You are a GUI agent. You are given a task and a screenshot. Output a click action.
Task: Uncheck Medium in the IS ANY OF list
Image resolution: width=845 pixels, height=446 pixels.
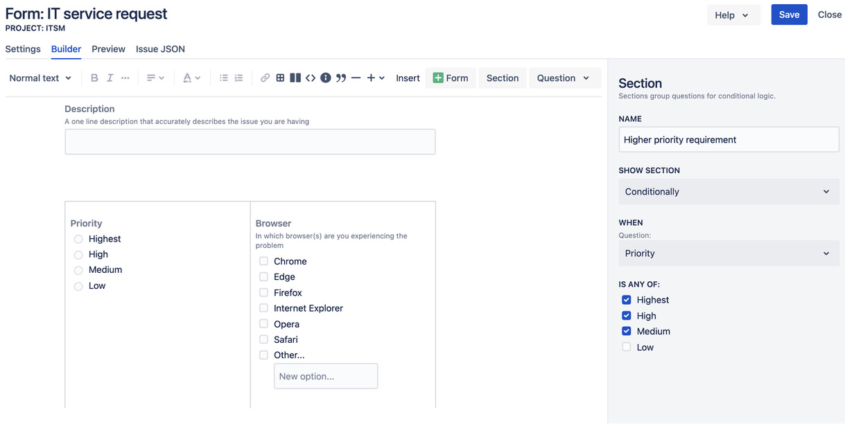coord(627,331)
